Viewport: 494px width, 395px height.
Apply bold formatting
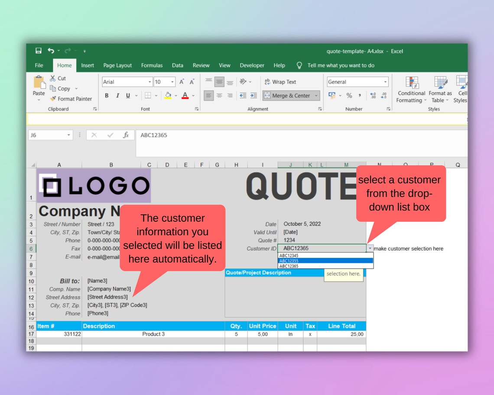click(x=107, y=96)
